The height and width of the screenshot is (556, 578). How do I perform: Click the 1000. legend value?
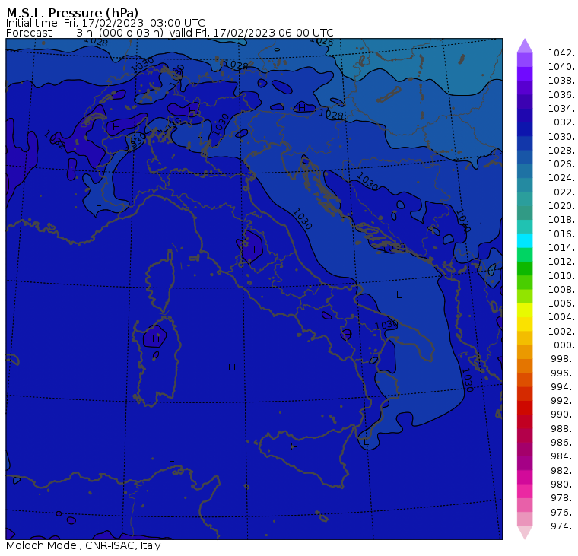[x=561, y=345]
